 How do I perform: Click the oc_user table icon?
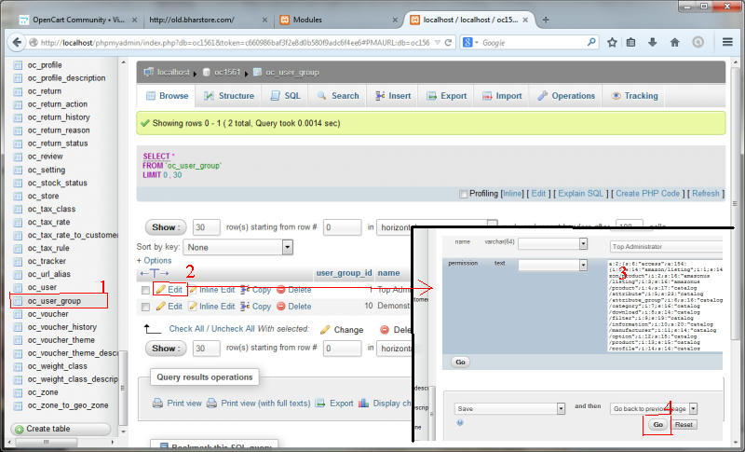point(18,288)
